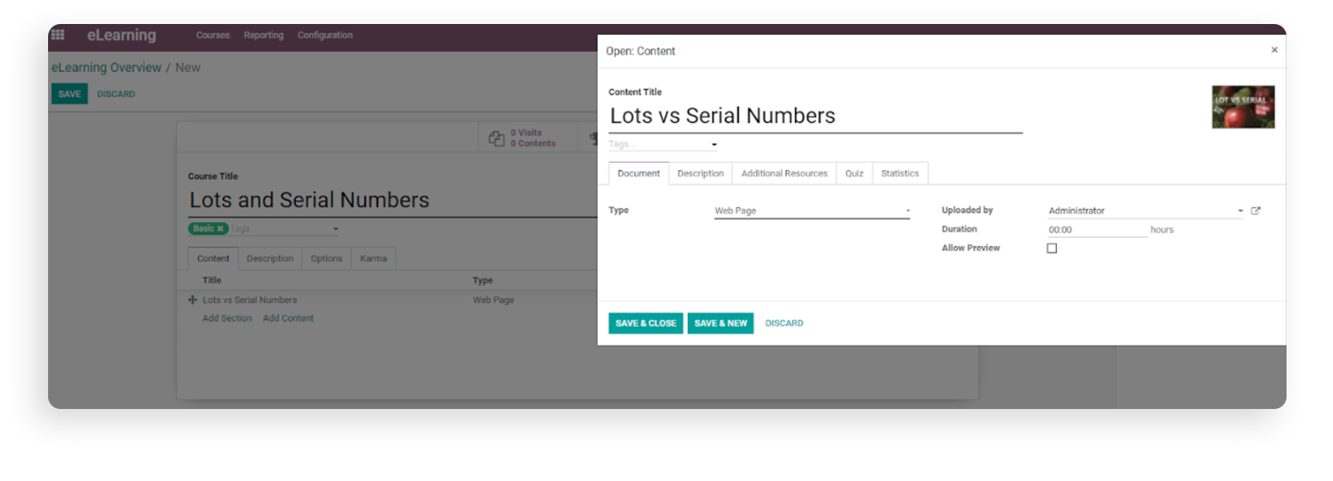Click the external link icon beside Administrator

(1255, 211)
